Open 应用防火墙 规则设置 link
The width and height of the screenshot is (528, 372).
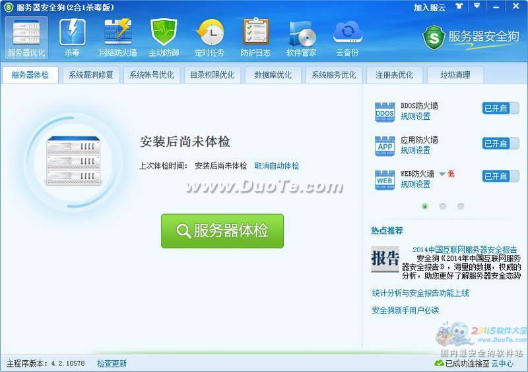pos(416,151)
